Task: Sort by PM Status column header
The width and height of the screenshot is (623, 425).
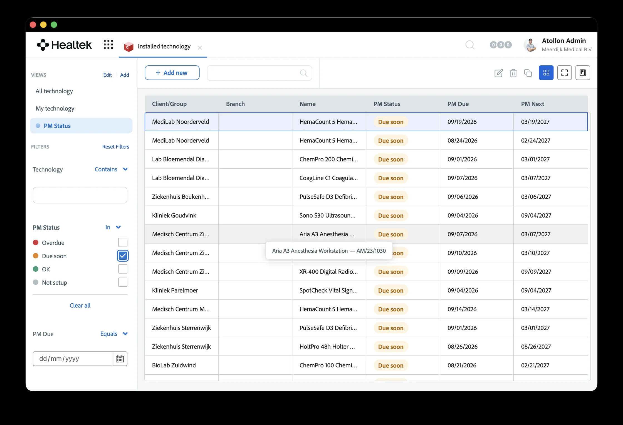Action: click(x=387, y=104)
